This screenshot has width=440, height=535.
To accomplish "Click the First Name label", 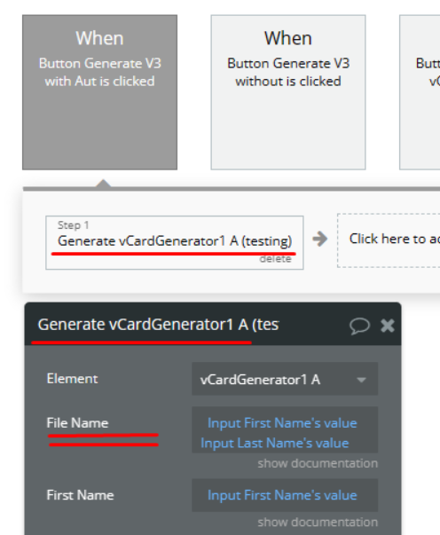I will tap(80, 495).
